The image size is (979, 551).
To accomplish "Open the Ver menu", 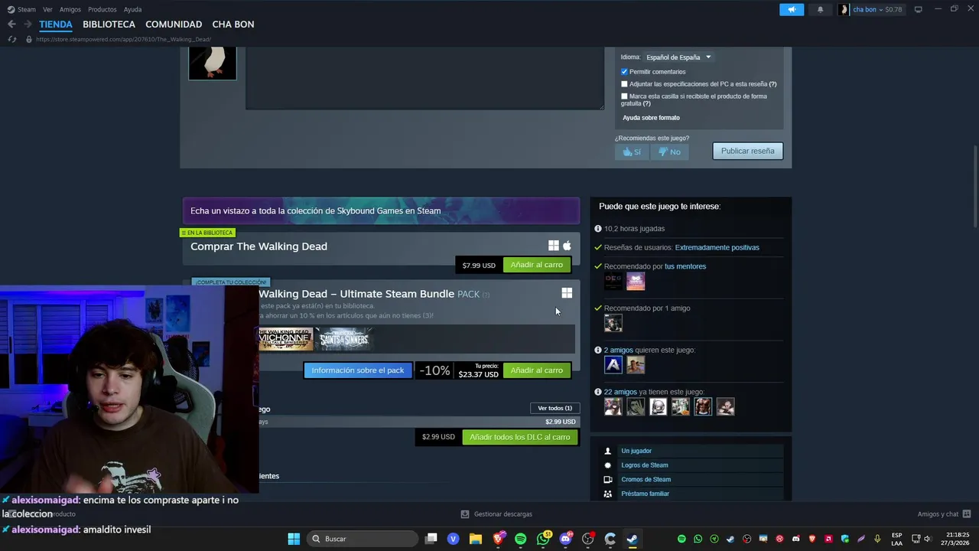I will [47, 9].
